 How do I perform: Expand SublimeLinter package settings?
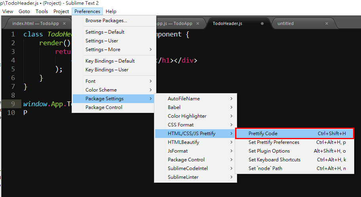click(196, 178)
